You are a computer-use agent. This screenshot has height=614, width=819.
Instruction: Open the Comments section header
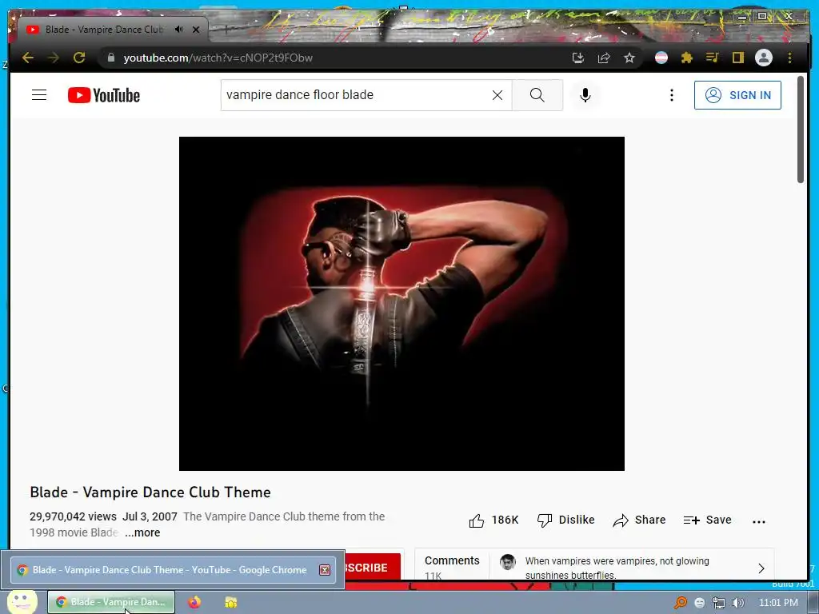tap(452, 560)
